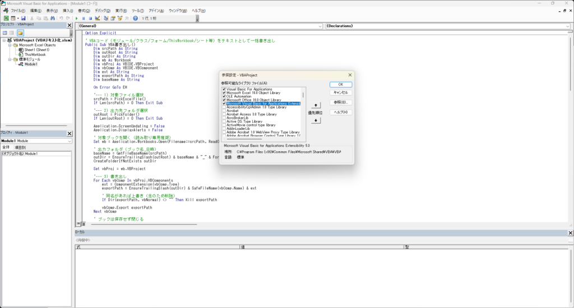Collapse the Microsoft Excel Objects folder node
Screen dimensions: 574x308
(10, 45)
